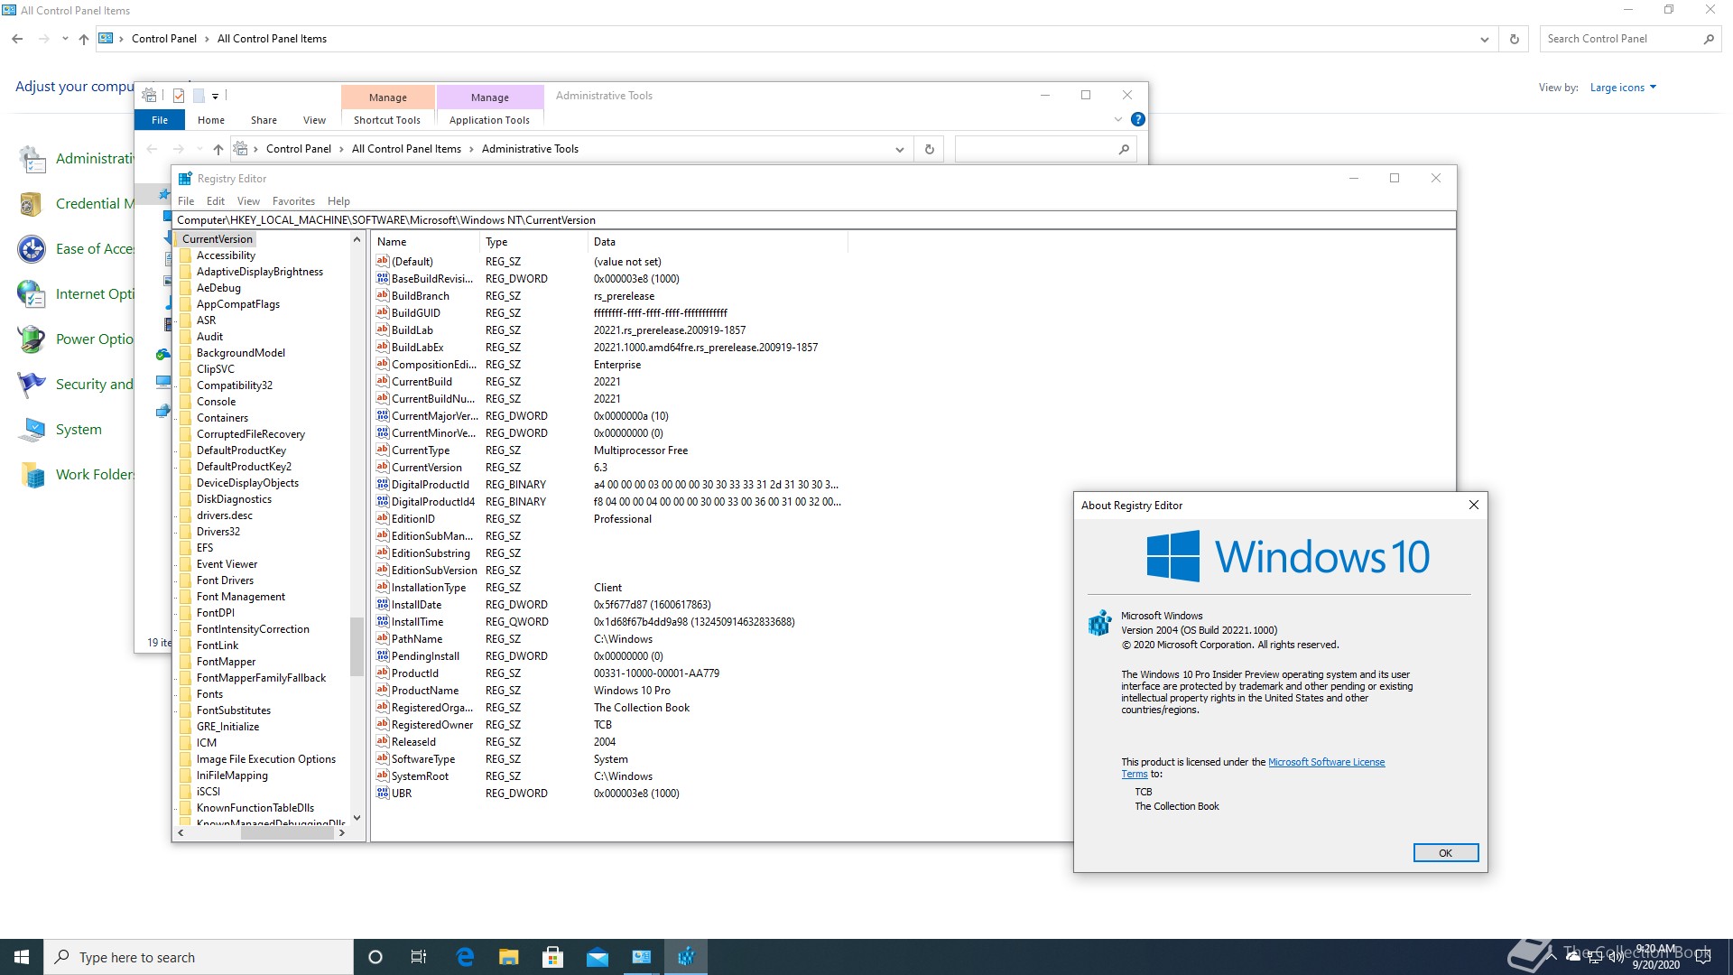Go back in Control Panel navigation

[17, 39]
